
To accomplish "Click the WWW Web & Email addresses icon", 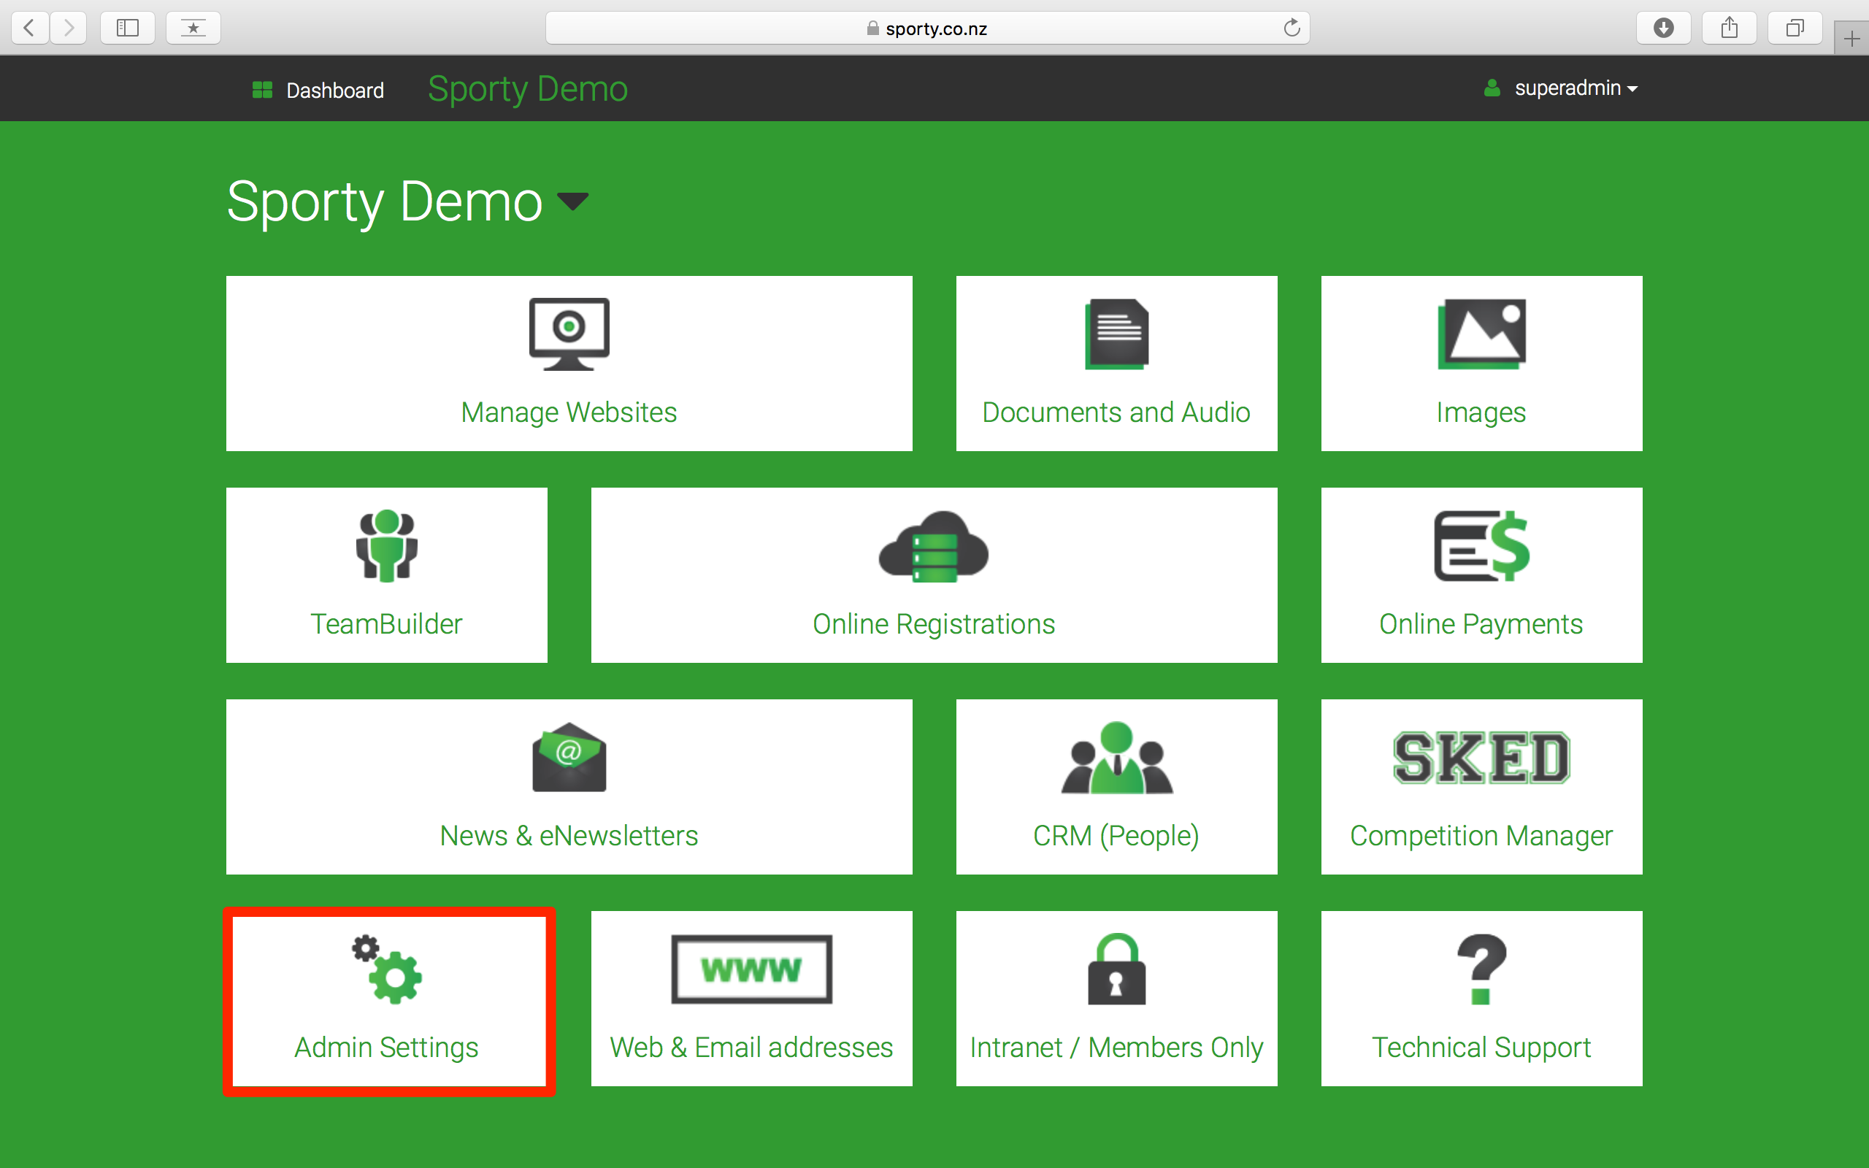I will pyautogui.click(x=751, y=969).
